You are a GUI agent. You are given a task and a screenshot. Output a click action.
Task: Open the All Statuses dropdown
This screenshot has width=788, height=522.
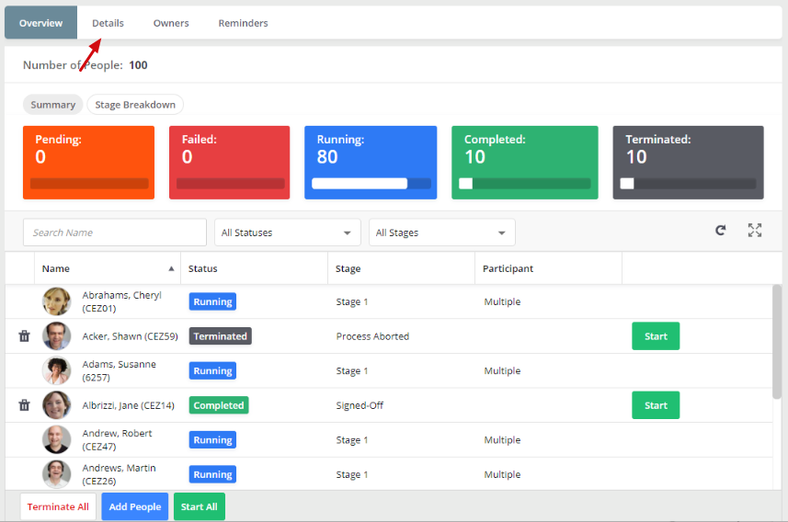[287, 233]
